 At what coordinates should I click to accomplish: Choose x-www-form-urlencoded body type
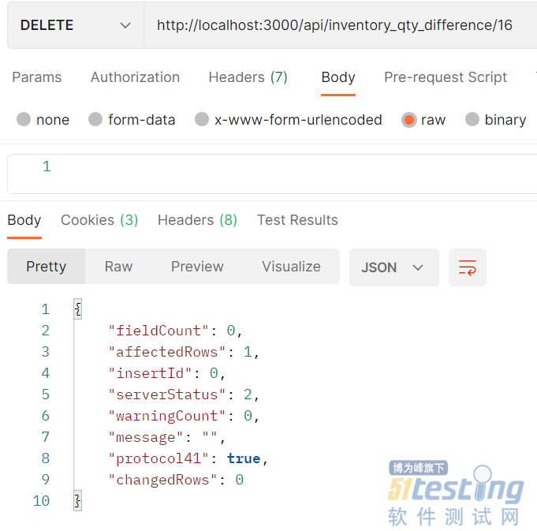click(202, 119)
